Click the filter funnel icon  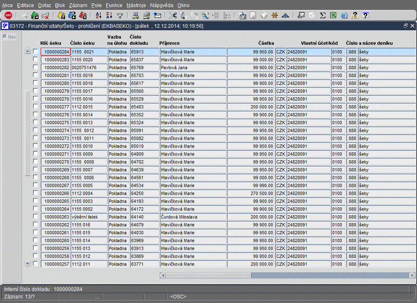[120, 16]
